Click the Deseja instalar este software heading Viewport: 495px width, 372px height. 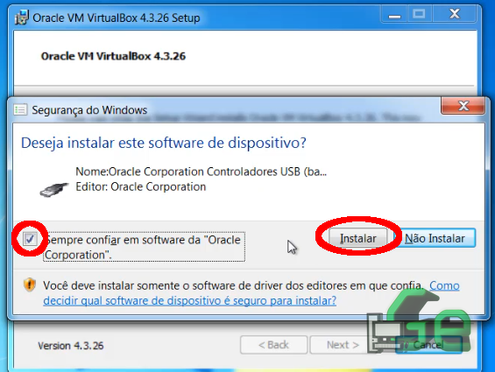coord(164,143)
